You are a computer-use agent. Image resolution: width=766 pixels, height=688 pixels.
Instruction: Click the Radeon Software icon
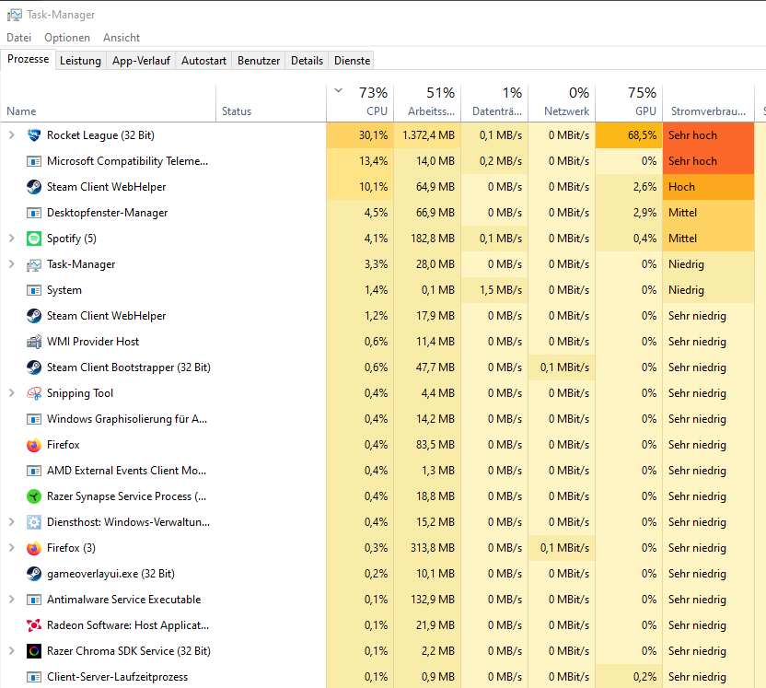click(x=34, y=625)
